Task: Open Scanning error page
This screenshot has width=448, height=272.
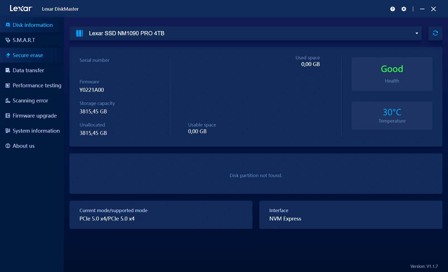Action: coord(32,100)
